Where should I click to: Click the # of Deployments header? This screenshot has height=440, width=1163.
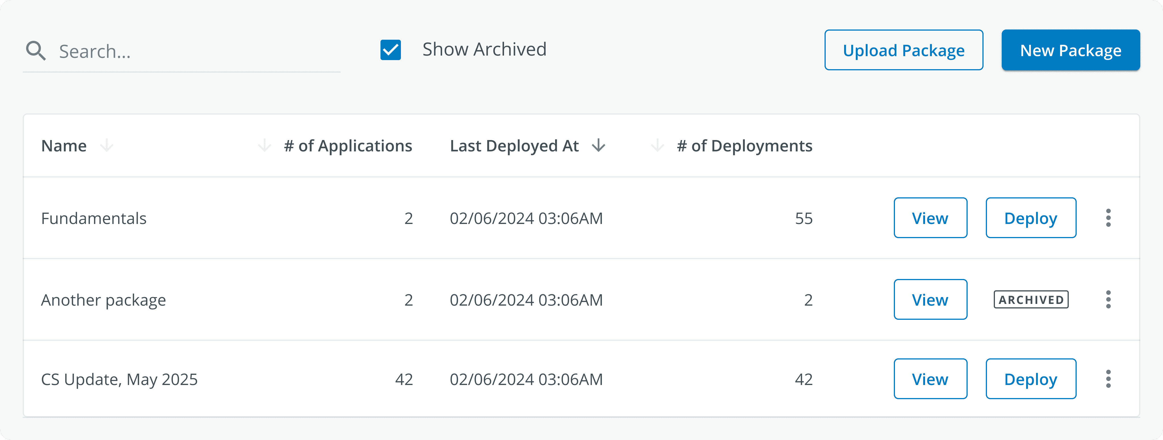click(x=744, y=146)
